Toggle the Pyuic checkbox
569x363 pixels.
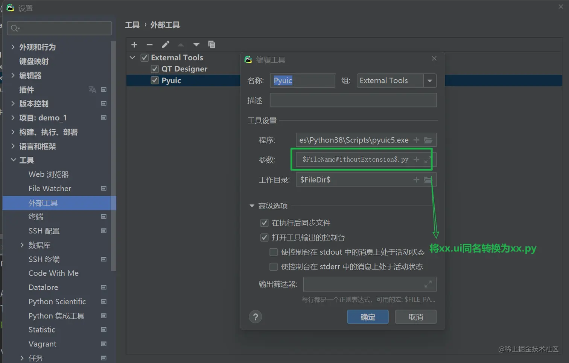click(155, 80)
